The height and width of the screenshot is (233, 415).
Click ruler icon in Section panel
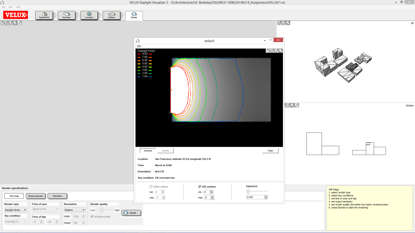(297, 105)
